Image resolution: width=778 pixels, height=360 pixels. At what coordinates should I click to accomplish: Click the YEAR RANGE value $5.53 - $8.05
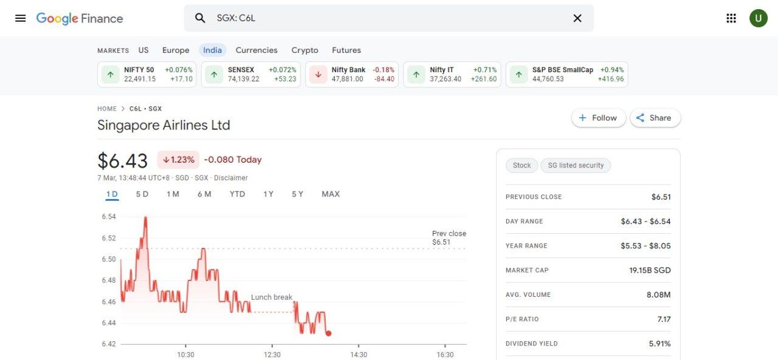pos(645,246)
